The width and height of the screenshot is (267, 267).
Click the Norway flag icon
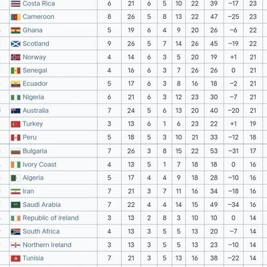point(15,57)
